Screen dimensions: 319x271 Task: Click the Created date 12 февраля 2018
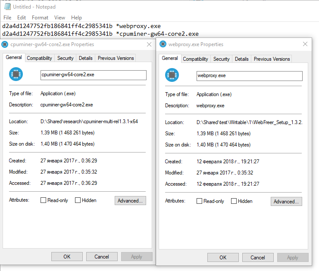pyautogui.click(x=228, y=162)
